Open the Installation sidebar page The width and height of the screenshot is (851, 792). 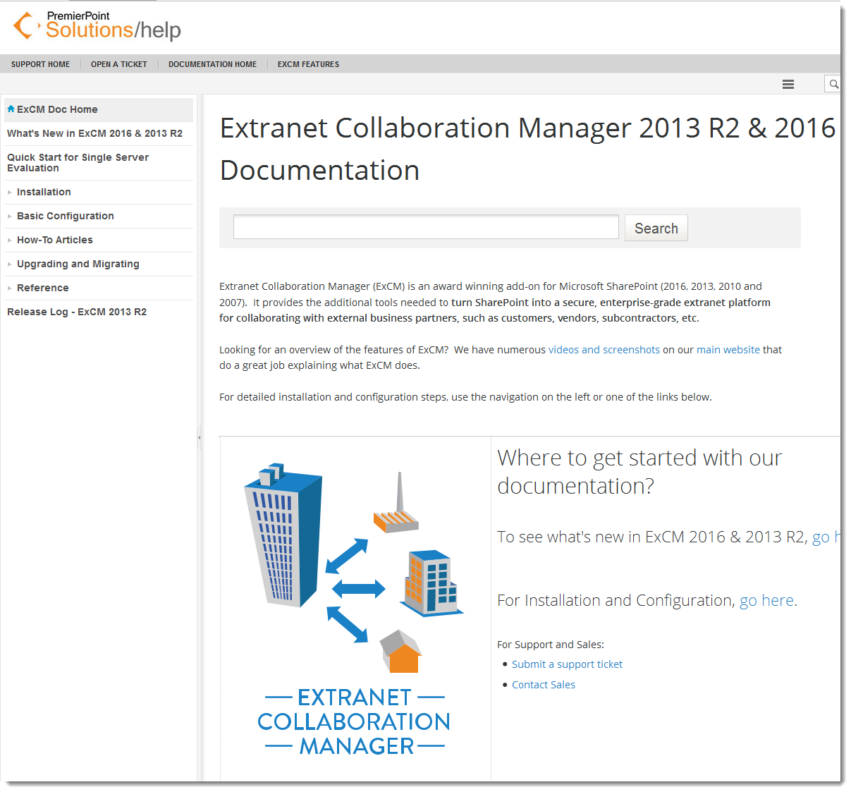coord(44,192)
